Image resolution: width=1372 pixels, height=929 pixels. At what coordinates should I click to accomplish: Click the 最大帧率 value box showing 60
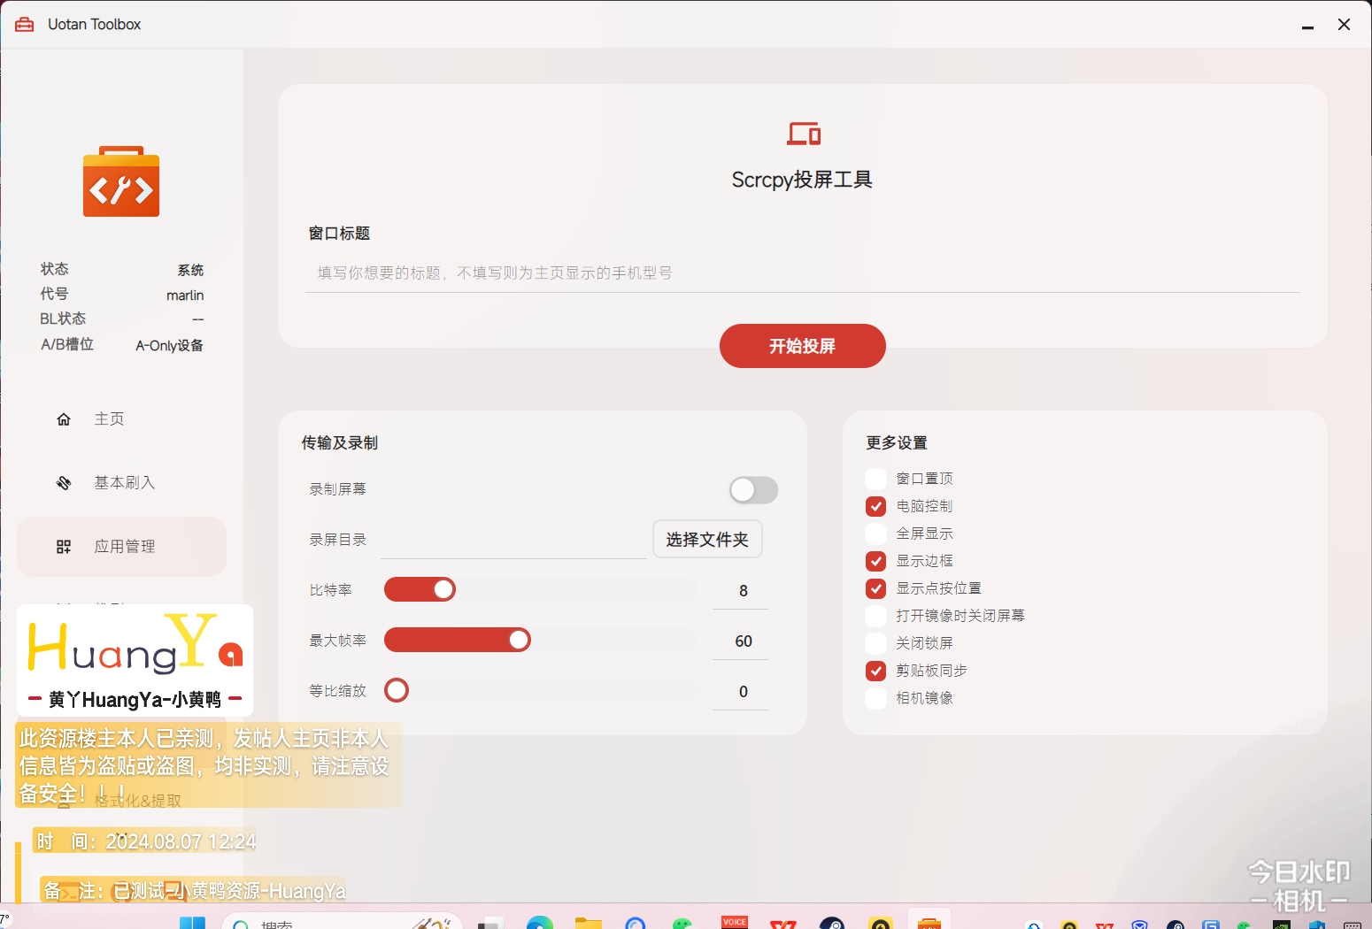[x=740, y=641]
